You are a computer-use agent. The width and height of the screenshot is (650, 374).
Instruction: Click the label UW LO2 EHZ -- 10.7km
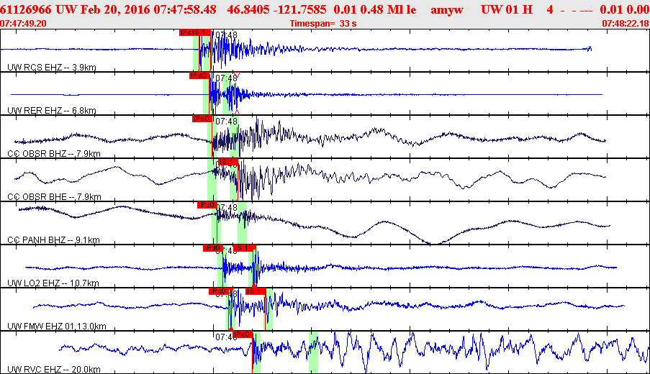[x=53, y=283]
